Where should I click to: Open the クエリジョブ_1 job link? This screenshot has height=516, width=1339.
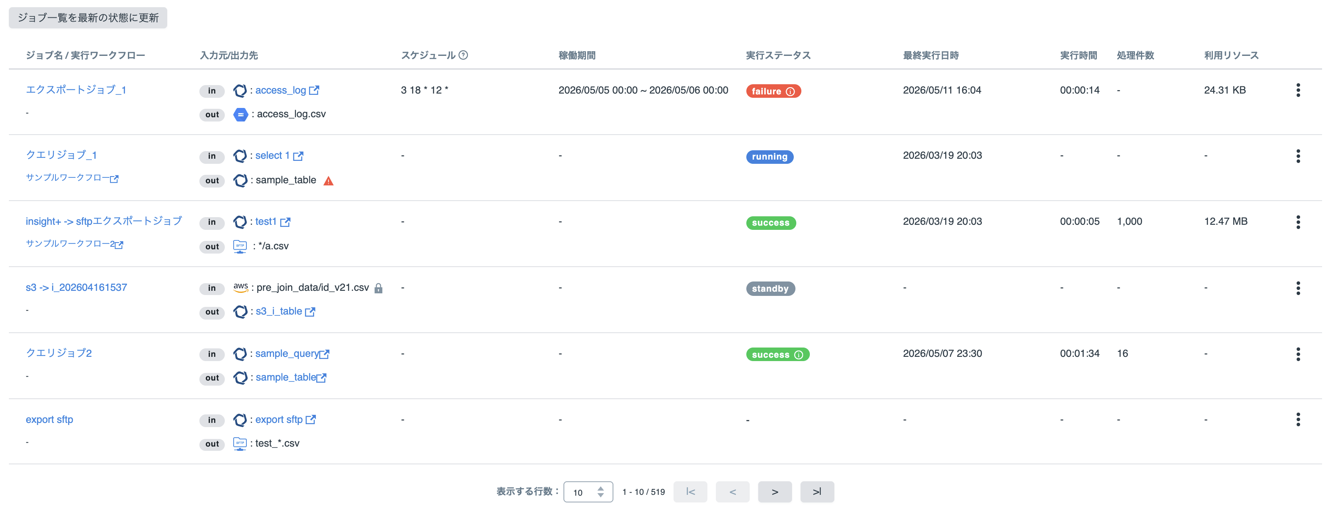[61, 155]
